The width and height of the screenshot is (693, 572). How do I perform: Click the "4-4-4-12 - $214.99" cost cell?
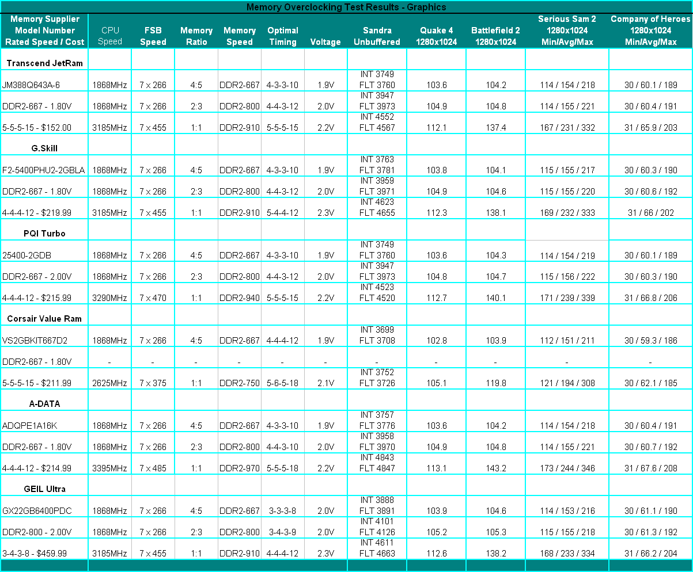coord(37,468)
